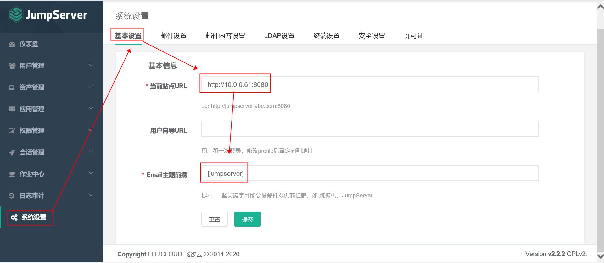Viewport: 604px width, 263px height.
Task: Click the 系统设置 page heading
Action: coord(132,16)
